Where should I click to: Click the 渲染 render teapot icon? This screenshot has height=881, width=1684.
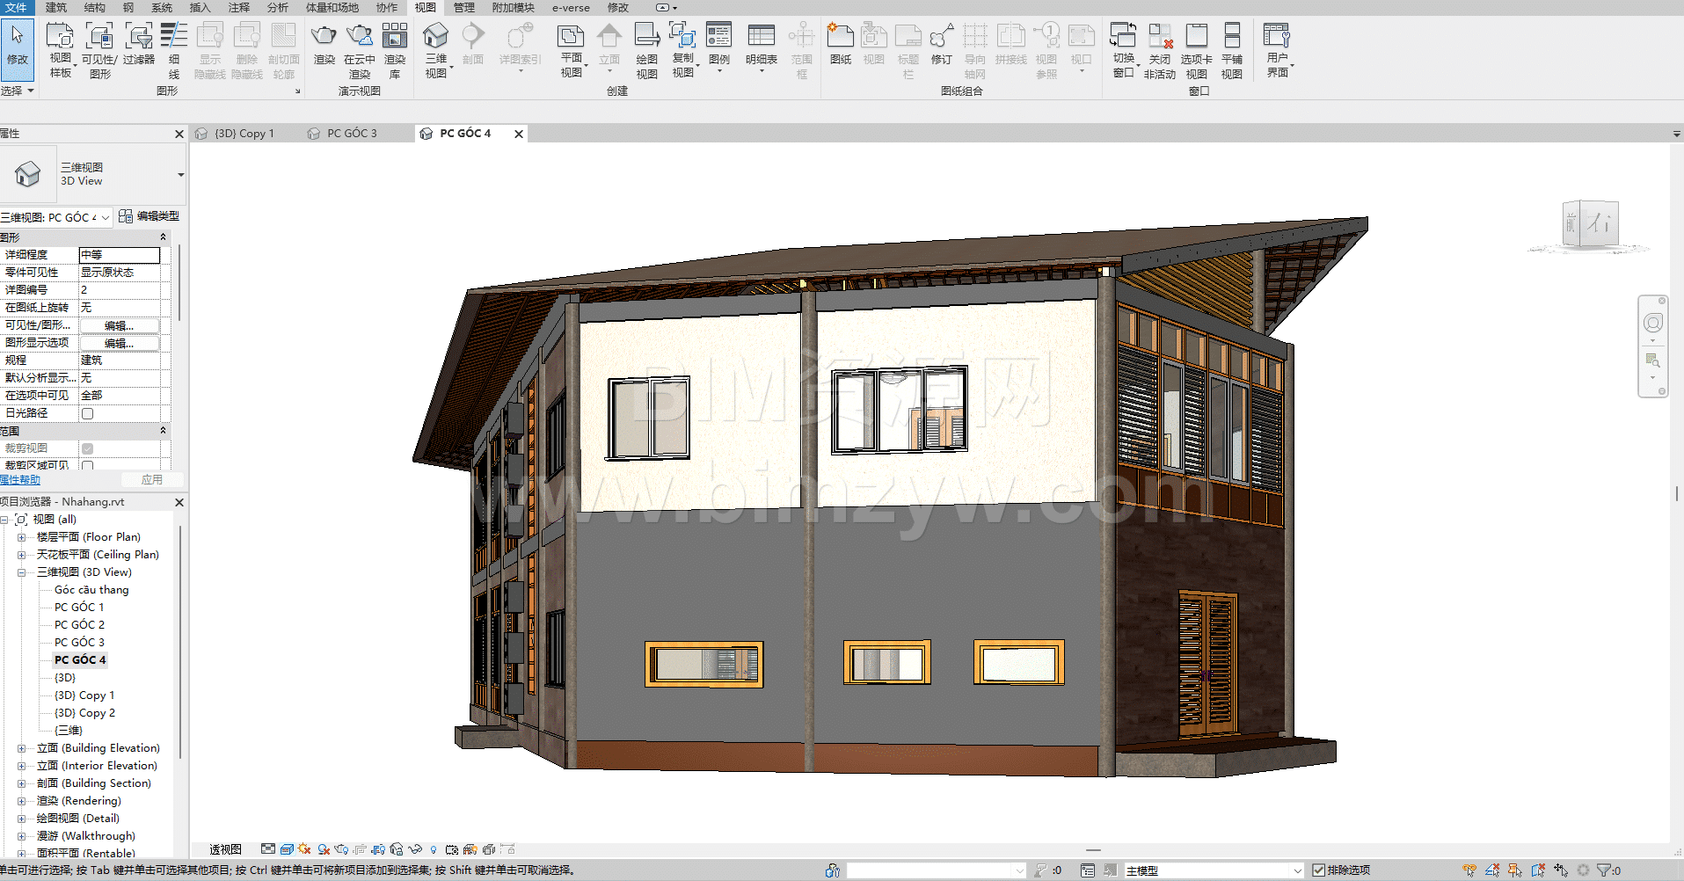[324, 44]
